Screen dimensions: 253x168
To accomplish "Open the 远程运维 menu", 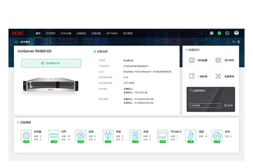I will click(x=96, y=34).
